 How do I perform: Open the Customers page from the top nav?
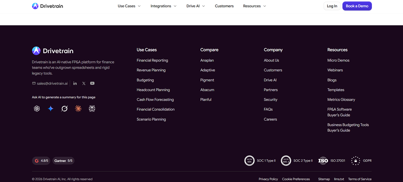[224, 6]
